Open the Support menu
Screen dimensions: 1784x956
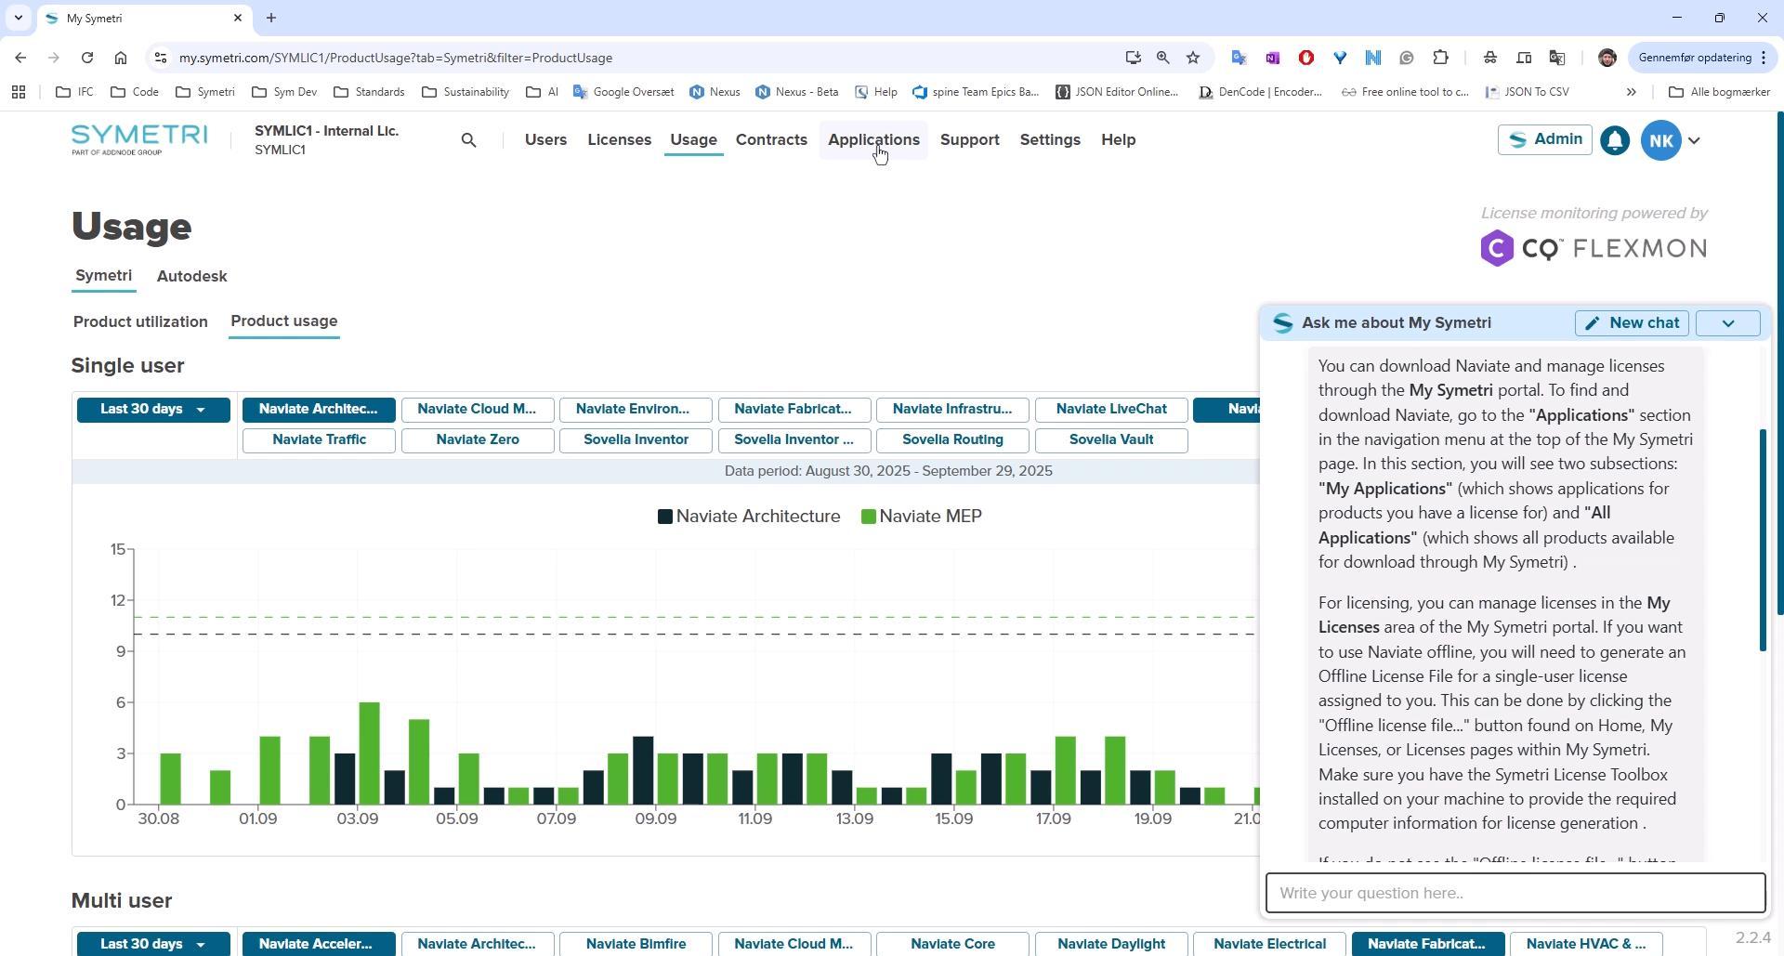969,140
